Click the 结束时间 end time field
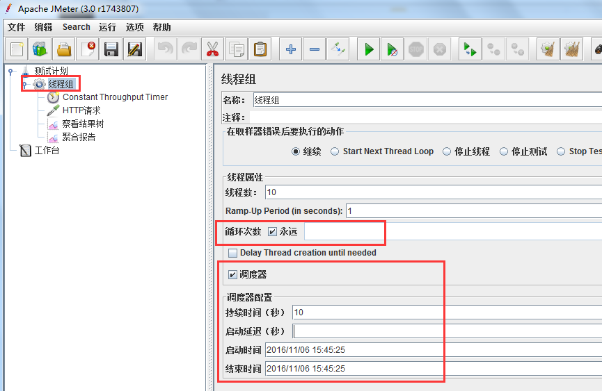Image resolution: width=602 pixels, height=391 pixels. (x=434, y=369)
